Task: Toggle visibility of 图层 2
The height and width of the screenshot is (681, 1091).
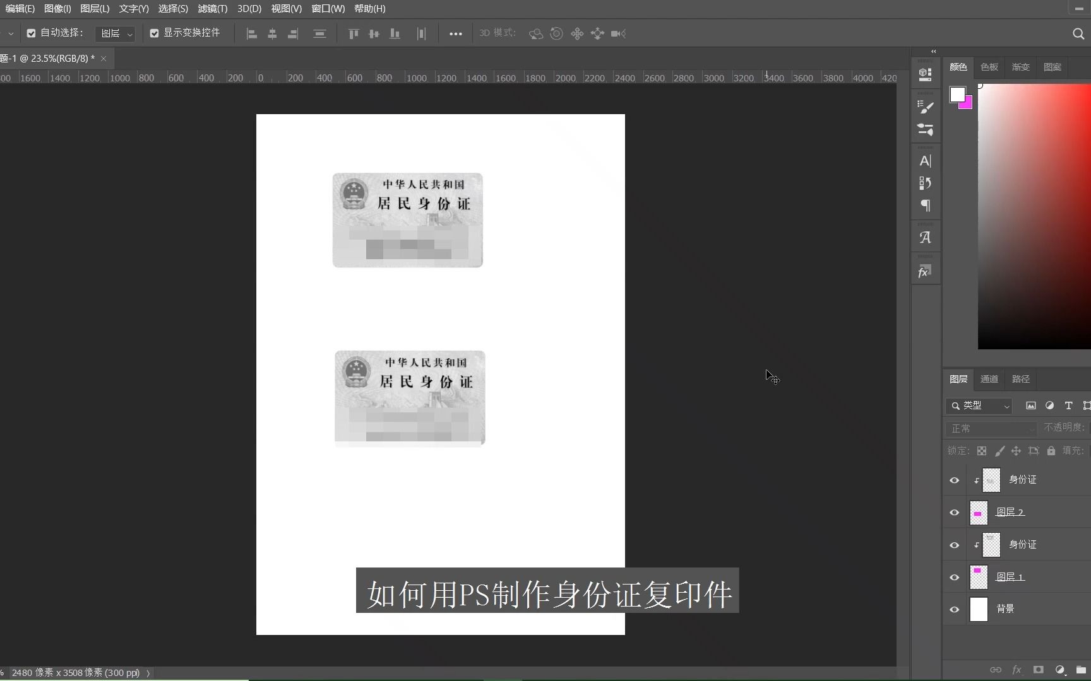Action: pos(954,513)
